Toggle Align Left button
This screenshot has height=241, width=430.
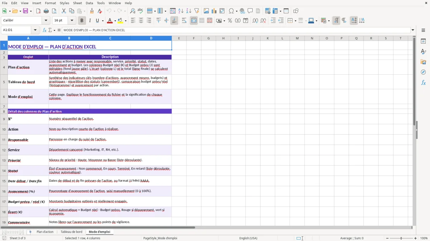(133, 21)
